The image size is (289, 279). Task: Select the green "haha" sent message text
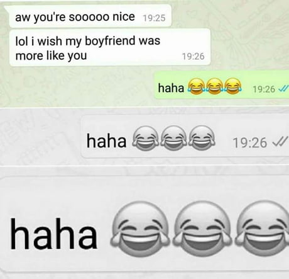pyautogui.click(x=171, y=88)
